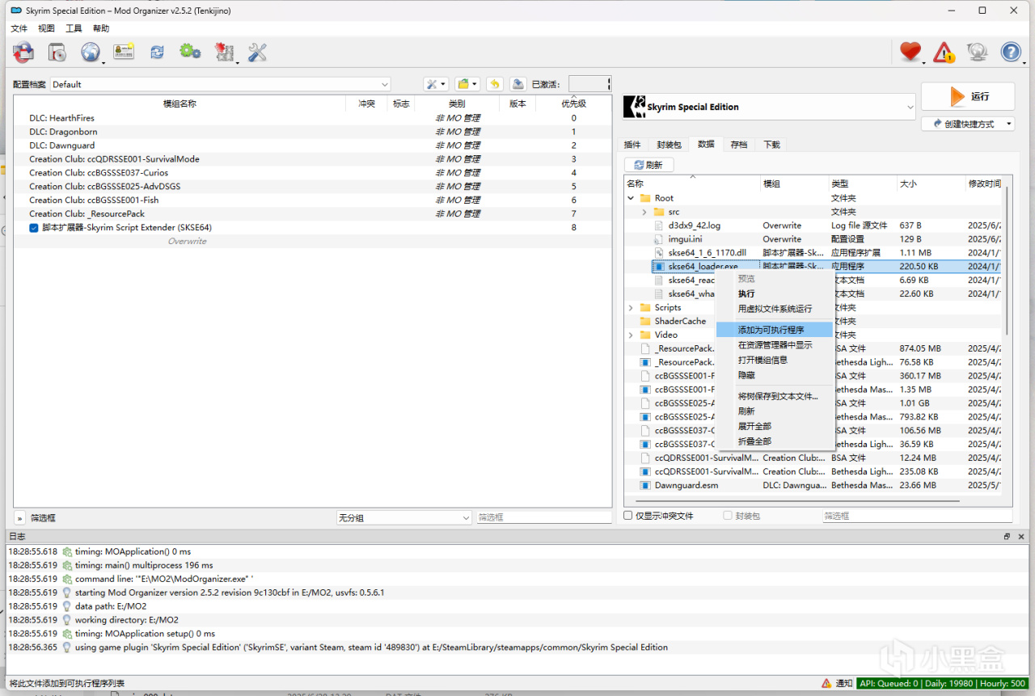Choose 将树保存到文本文件 in the context menu

click(x=773, y=396)
